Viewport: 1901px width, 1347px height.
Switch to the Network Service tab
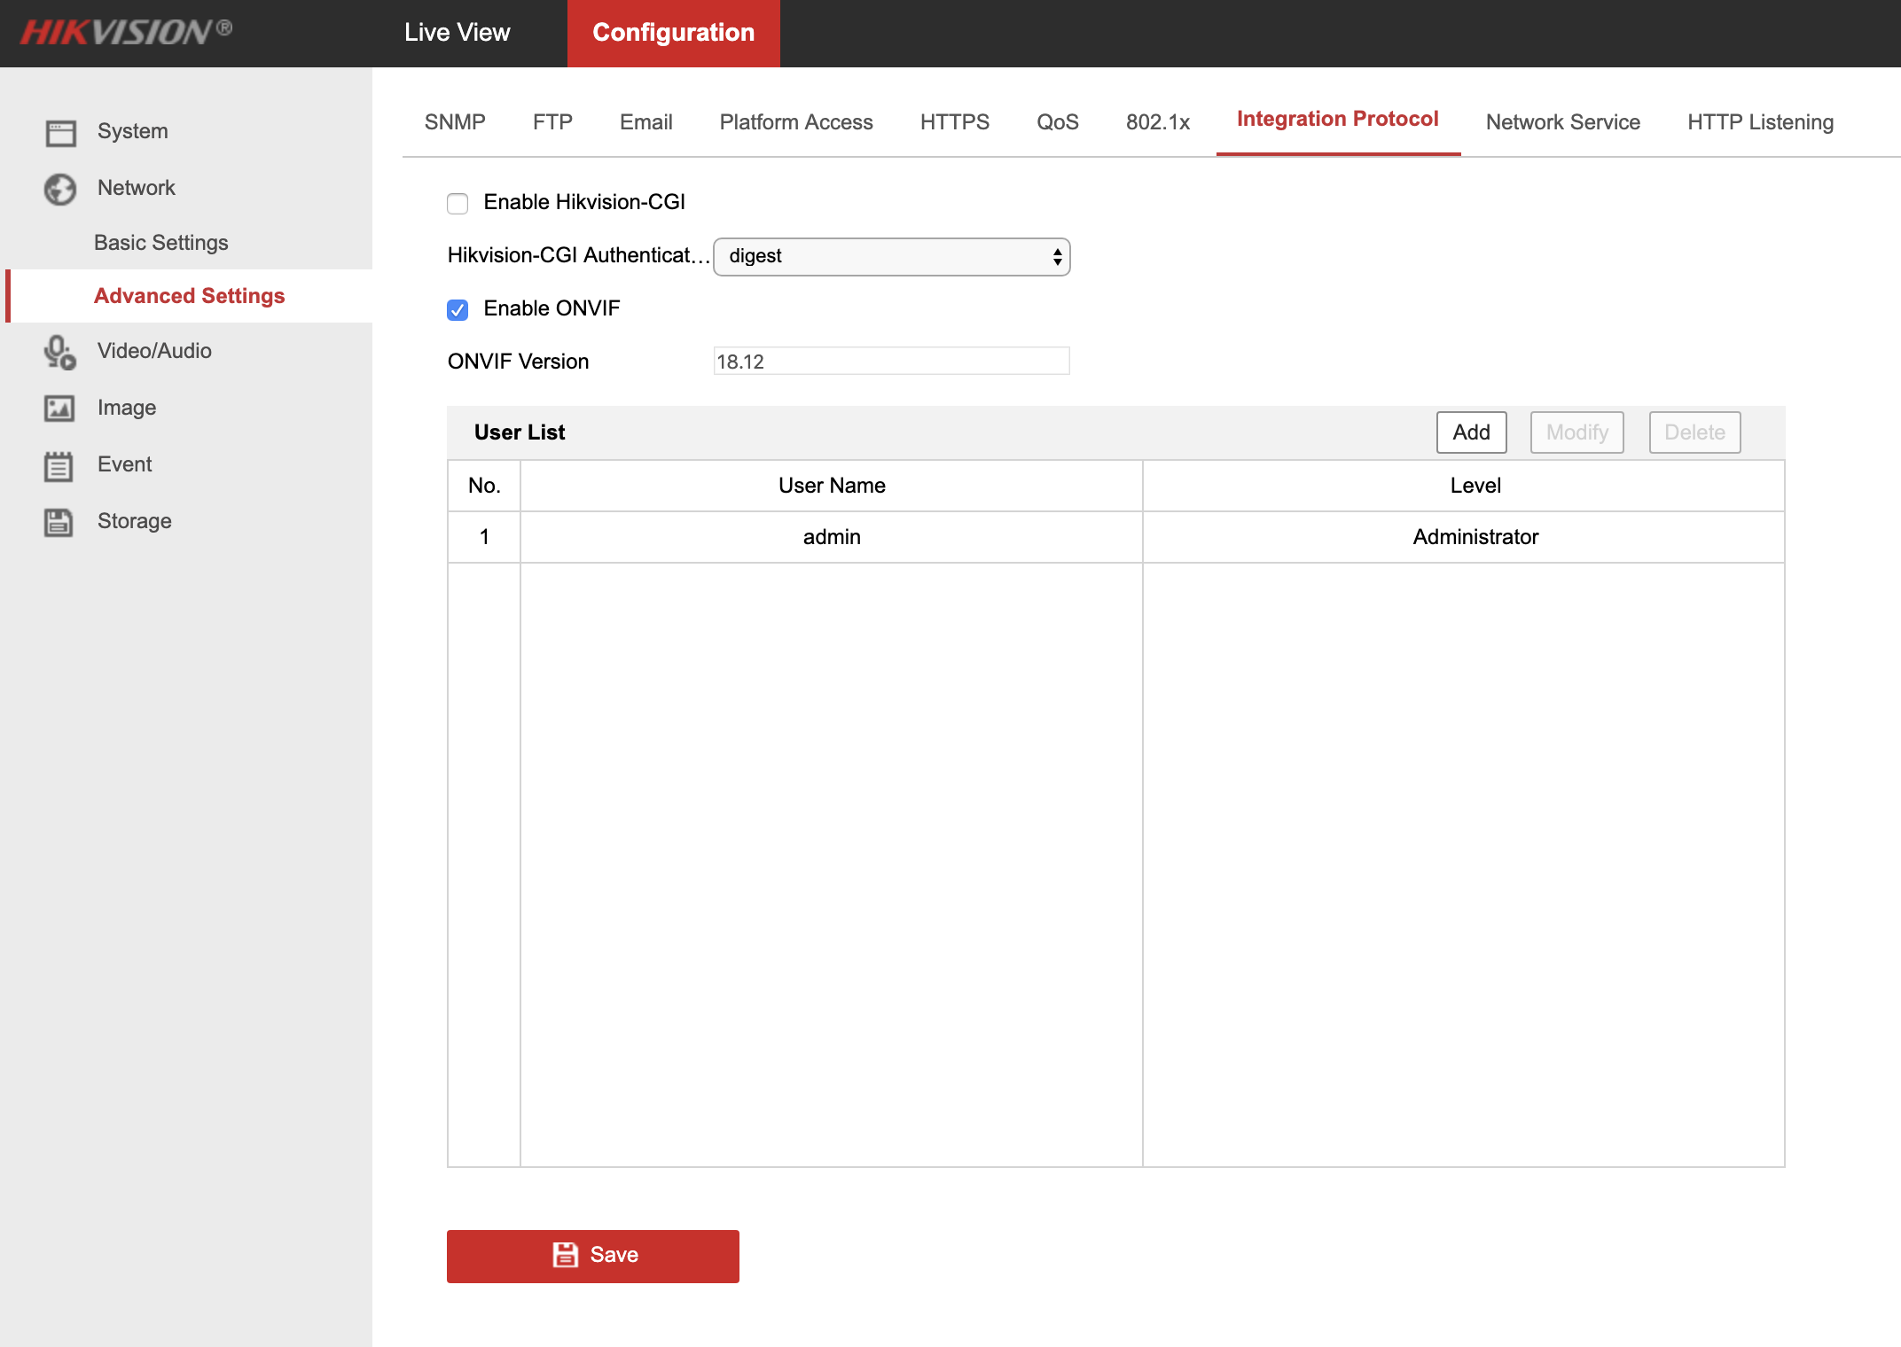tap(1562, 122)
